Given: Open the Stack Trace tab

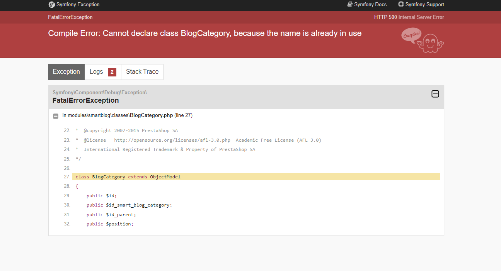Looking at the screenshot, I should pos(142,72).
